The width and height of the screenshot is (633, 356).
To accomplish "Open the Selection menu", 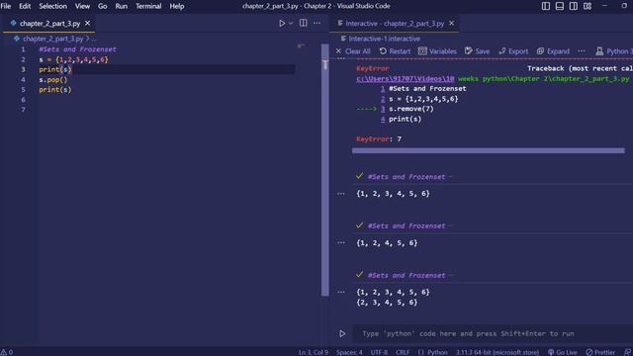I will point(52,6).
